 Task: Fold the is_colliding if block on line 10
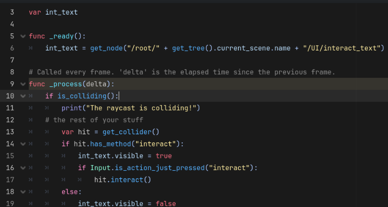coord(23,96)
